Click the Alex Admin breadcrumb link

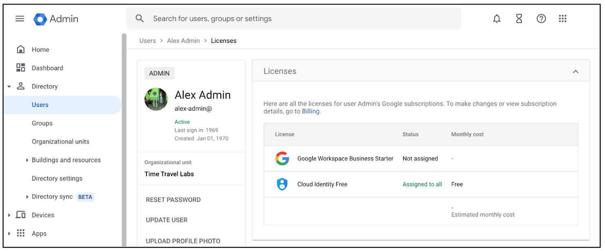(184, 41)
